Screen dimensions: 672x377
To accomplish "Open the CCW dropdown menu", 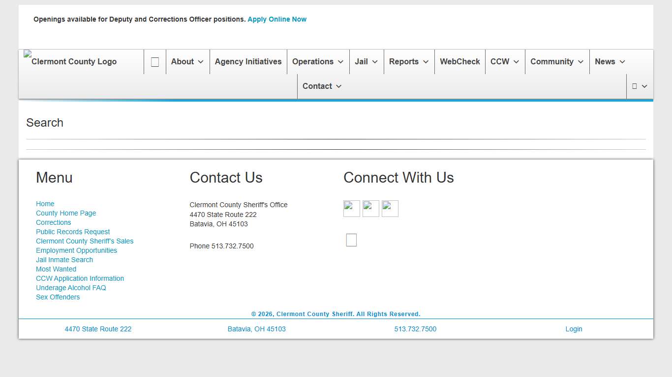I will [x=505, y=62].
